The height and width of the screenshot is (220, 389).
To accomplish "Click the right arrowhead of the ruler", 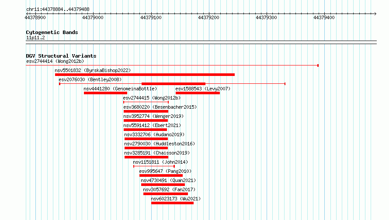I will (375, 14).
